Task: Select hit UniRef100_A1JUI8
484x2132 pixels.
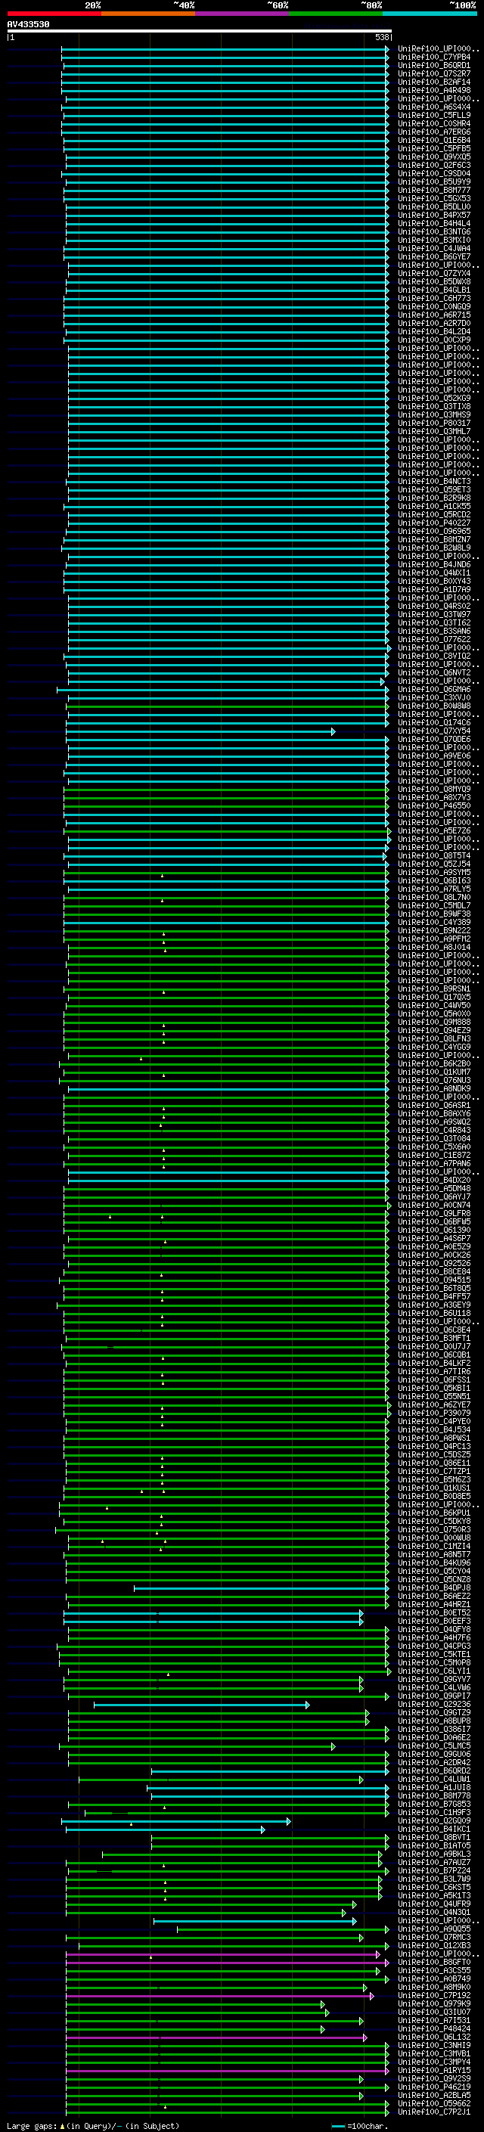Action: (434, 1788)
